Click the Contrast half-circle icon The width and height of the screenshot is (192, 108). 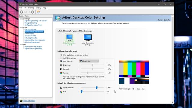(61, 69)
